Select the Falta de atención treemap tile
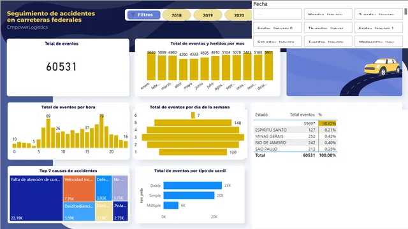The image size is (408, 229). click(36, 198)
